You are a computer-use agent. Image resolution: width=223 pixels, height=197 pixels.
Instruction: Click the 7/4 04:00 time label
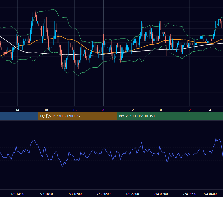pos(210,194)
